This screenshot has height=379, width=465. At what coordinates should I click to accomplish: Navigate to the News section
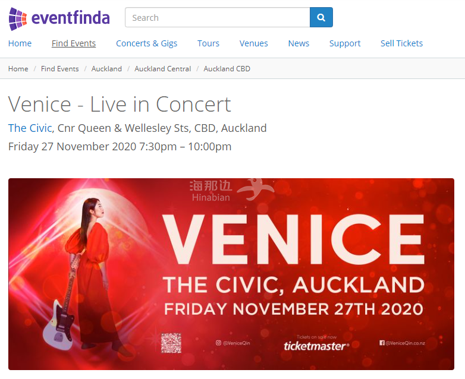[299, 43]
